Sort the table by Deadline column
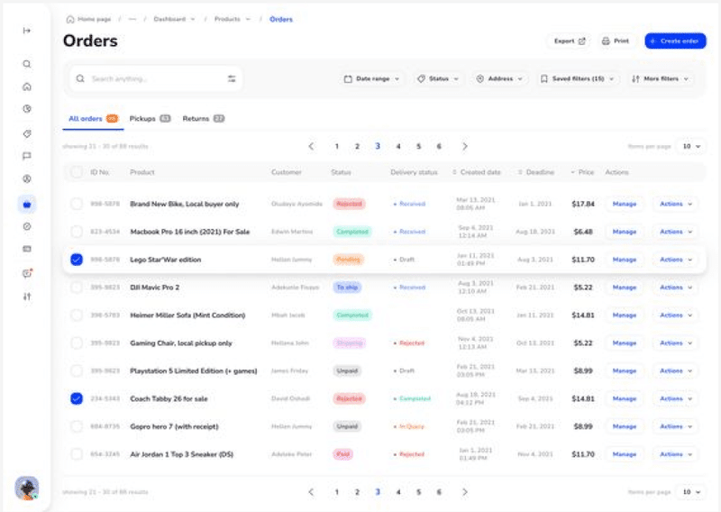 [536, 172]
